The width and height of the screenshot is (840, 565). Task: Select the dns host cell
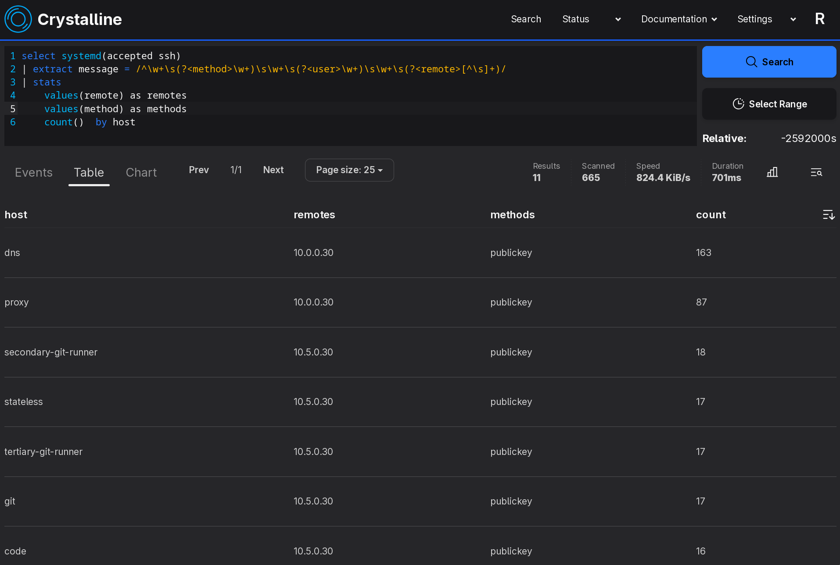coord(12,252)
